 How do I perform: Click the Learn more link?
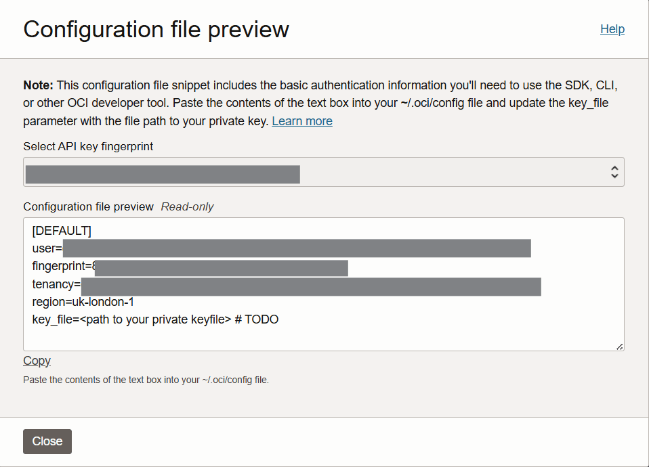coord(301,120)
